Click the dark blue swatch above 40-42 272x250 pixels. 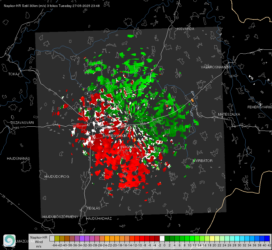[x=267, y=238]
